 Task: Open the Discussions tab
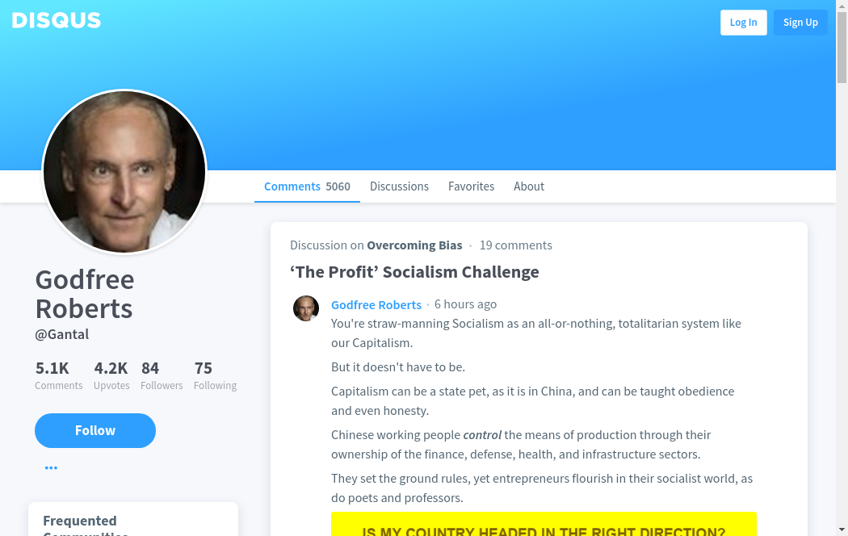[x=399, y=186]
